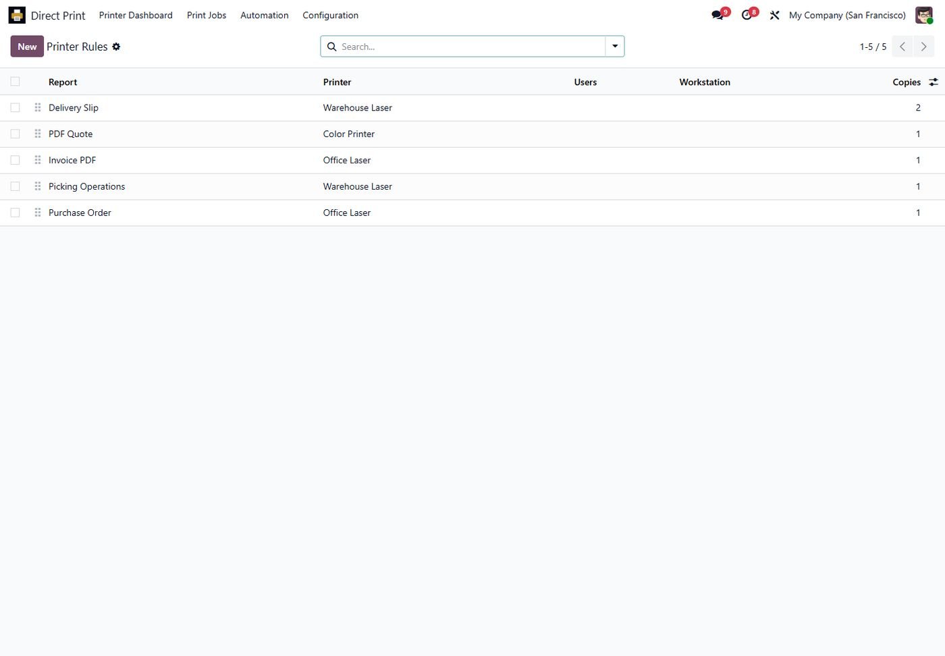Open optional columns adjust icon
Image resolution: width=945 pixels, height=656 pixels.
tap(934, 82)
